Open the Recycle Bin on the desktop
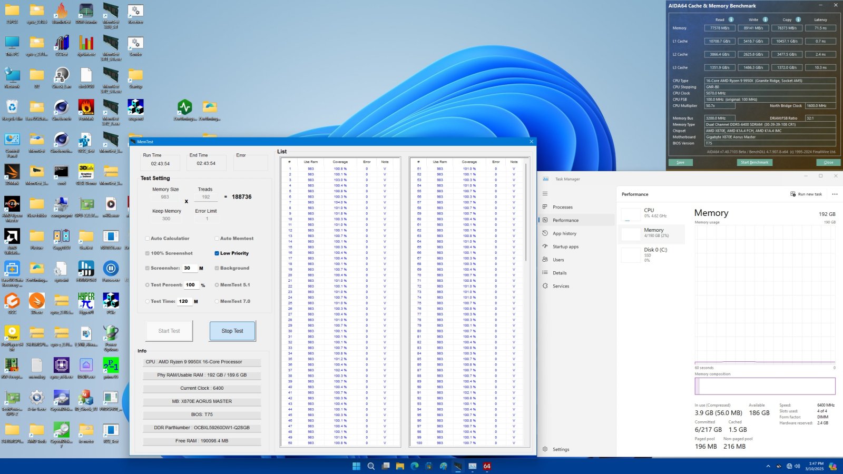The width and height of the screenshot is (843, 474). point(12,111)
